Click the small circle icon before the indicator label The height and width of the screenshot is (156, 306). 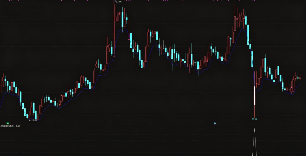tap(0, 126)
